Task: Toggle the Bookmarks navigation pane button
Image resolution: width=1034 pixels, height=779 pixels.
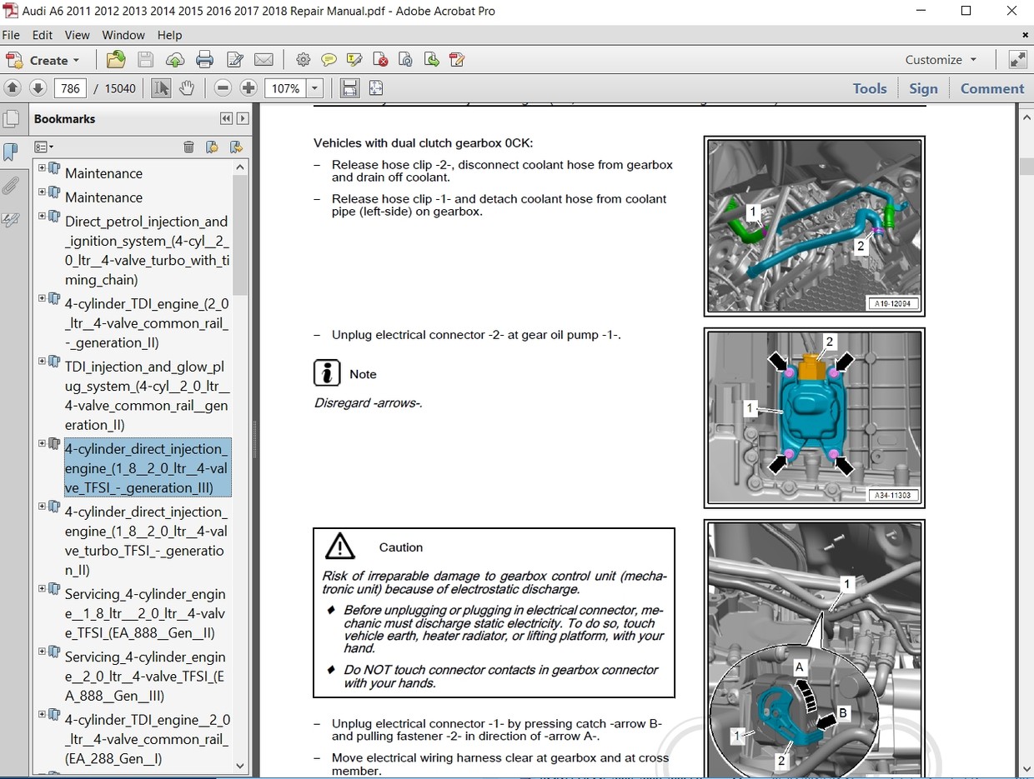Action: tap(11, 152)
